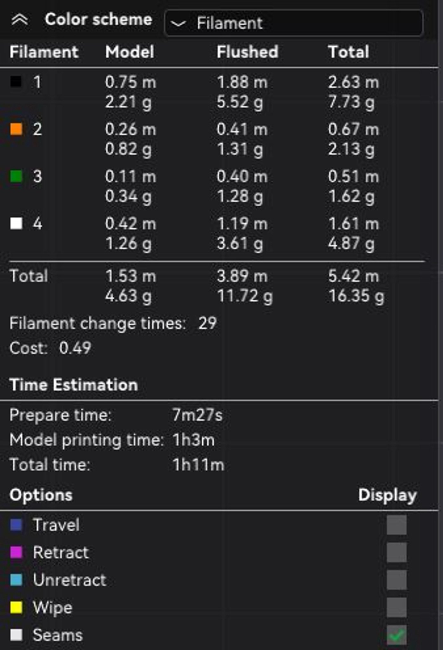Click the blue Travel legend icon
This screenshot has height=650, width=443.
click(x=16, y=525)
